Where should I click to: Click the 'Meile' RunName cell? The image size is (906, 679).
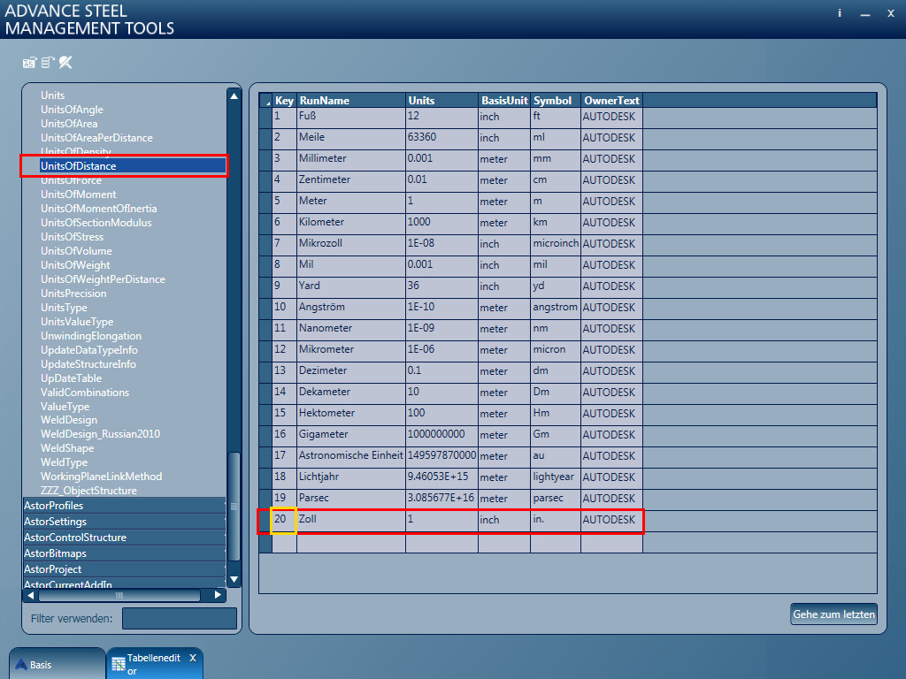tap(350, 138)
